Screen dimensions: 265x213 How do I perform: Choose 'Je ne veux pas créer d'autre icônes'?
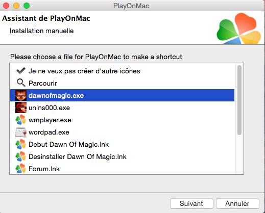coord(122,71)
